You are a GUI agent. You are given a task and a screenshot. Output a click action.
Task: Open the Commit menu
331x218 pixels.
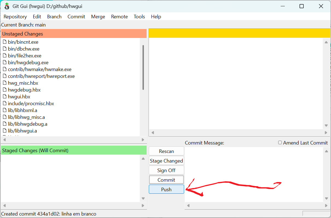point(76,17)
